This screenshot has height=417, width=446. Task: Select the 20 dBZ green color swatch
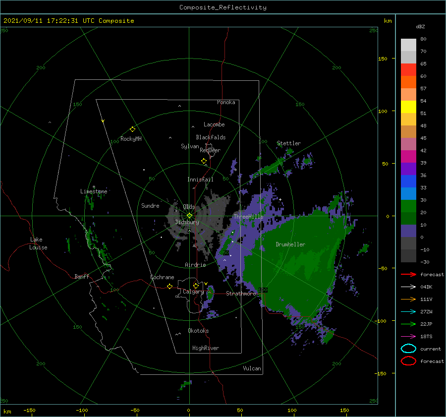pyautogui.click(x=408, y=206)
